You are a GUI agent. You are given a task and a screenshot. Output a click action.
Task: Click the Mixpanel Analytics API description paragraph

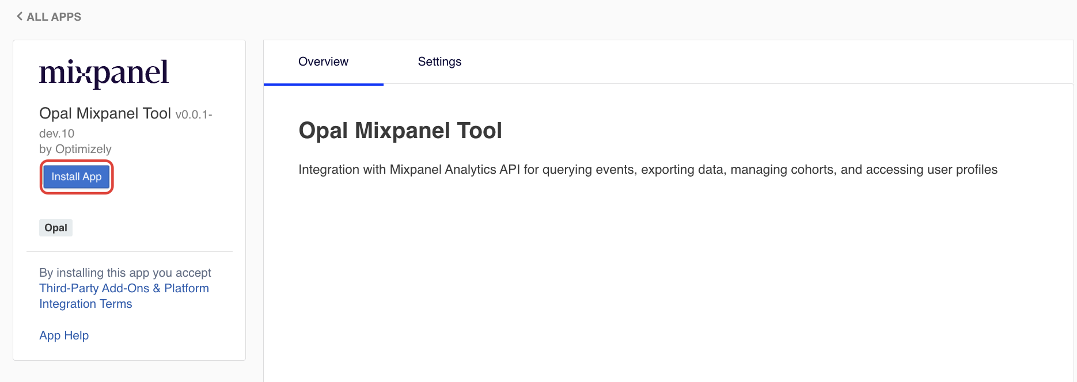pyautogui.click(x=647, y=170)
